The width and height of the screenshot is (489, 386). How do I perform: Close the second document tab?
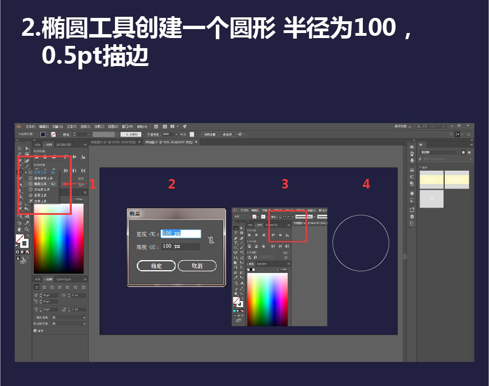(x=196, y=142)
